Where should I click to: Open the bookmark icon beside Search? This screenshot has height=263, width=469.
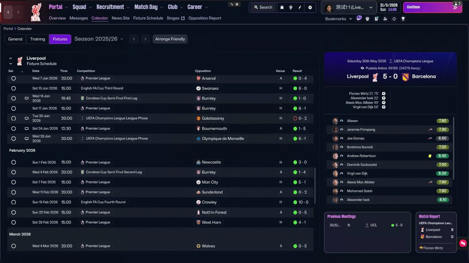(282, 7)
